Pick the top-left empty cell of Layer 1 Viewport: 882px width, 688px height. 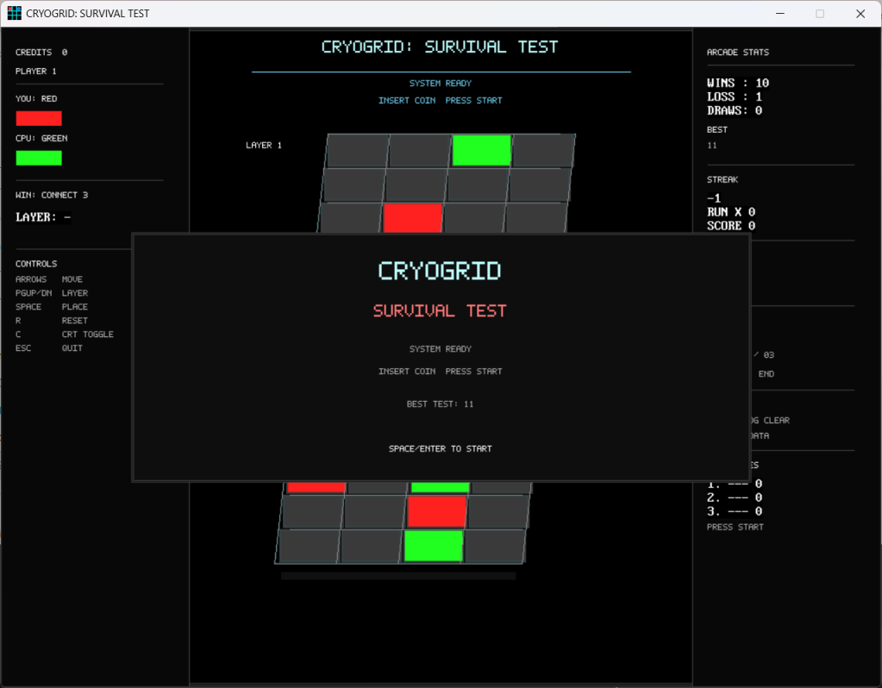click(357, 150)
